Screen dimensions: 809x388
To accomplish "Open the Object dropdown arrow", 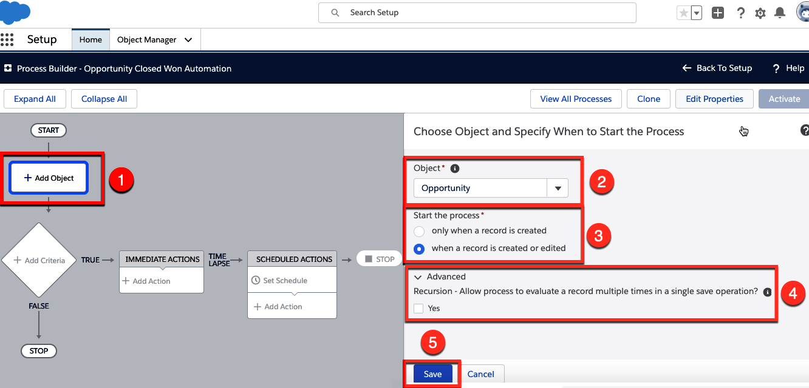I will (558, 189).
